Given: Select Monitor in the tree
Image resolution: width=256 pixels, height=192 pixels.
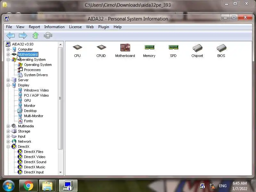Looking at the screenshot, I should (x=29, y=106).
